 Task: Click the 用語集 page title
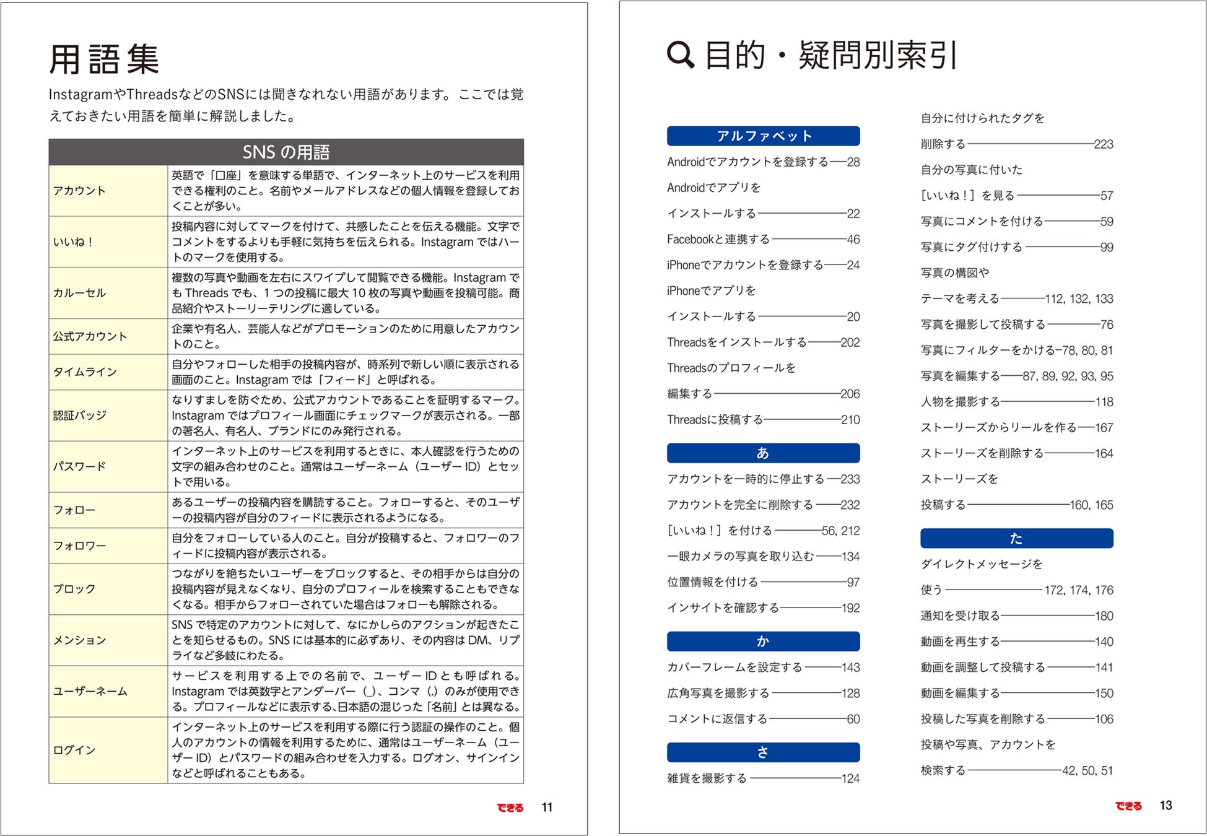click(104, 59)
